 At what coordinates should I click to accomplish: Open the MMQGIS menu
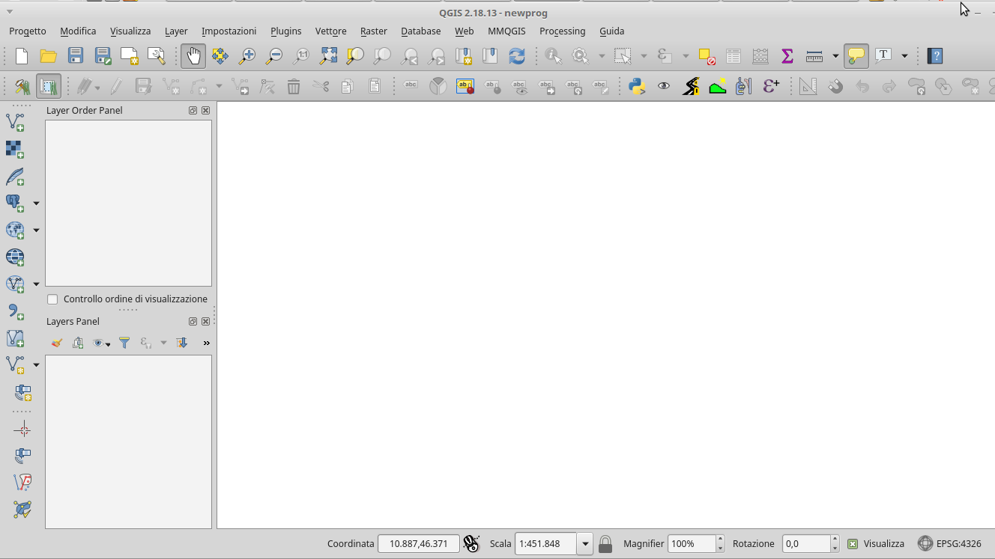506,31
